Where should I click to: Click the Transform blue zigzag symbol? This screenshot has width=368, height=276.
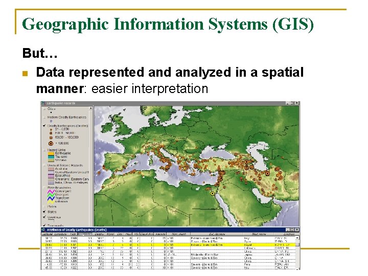tap(51, 198)
